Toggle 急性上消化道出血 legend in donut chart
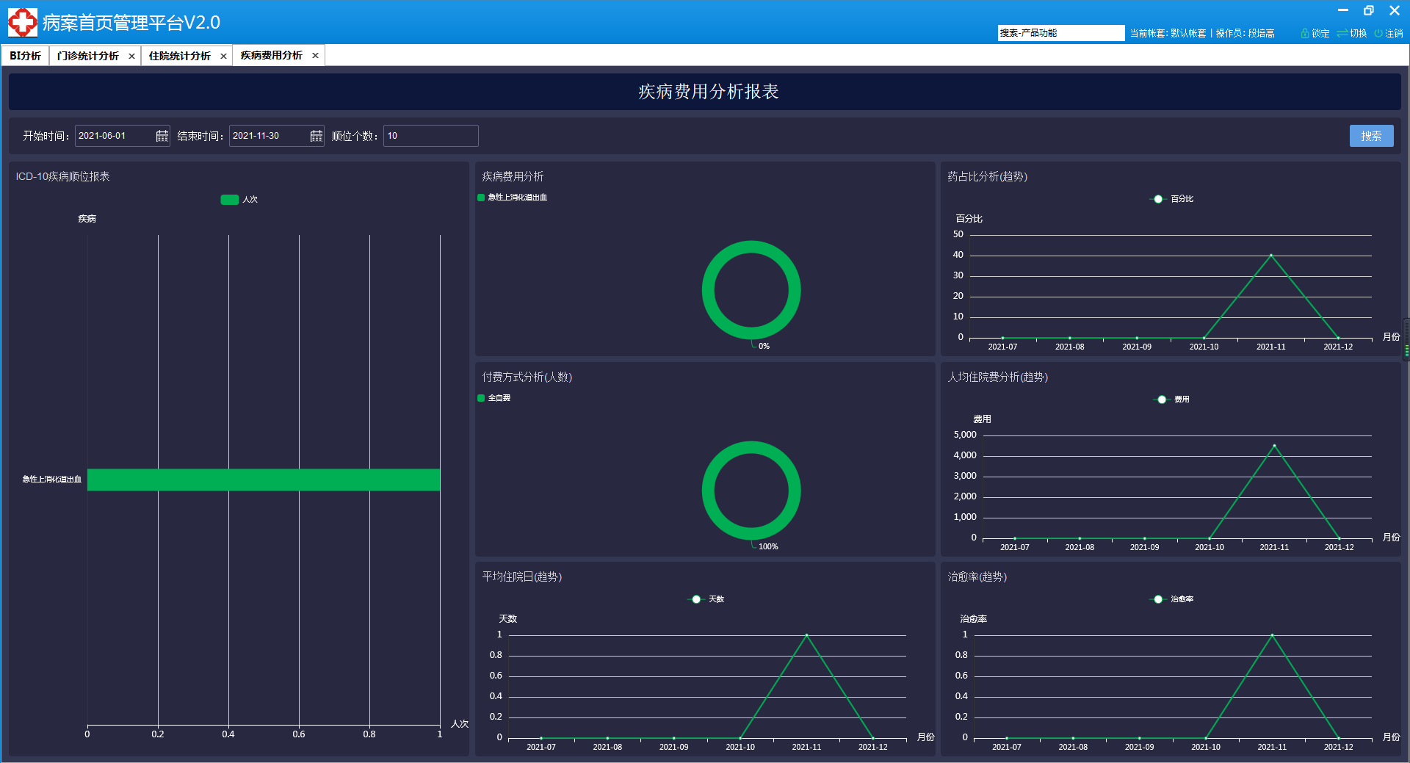Viewport: 1410px width, 763px height. click(x=481, y=198)
